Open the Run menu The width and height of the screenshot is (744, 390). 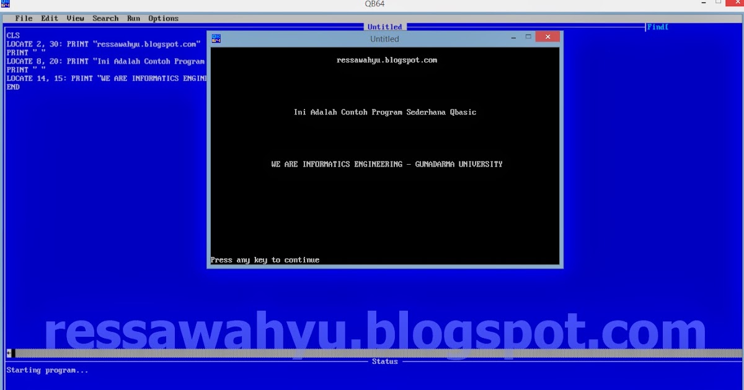pyautogui.click(x=133, y=19)
